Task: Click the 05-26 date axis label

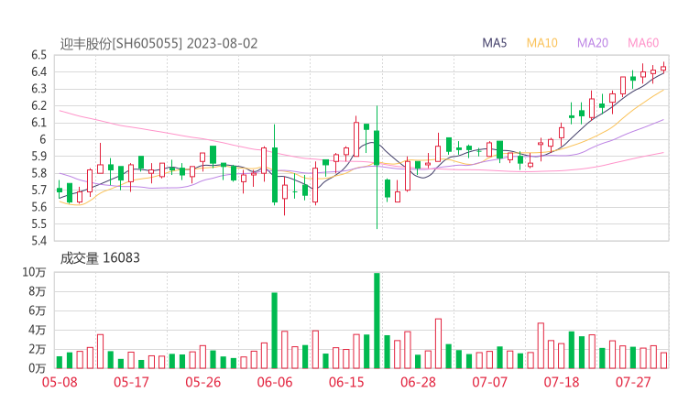Action: pos(202,382)
